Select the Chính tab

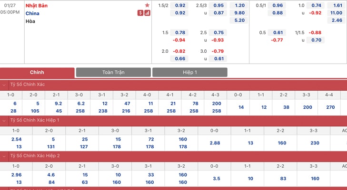(37, 73)
